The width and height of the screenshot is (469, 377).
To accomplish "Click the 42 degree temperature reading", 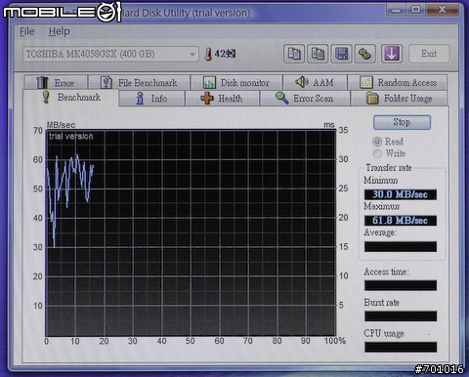I will pos(225,54).
